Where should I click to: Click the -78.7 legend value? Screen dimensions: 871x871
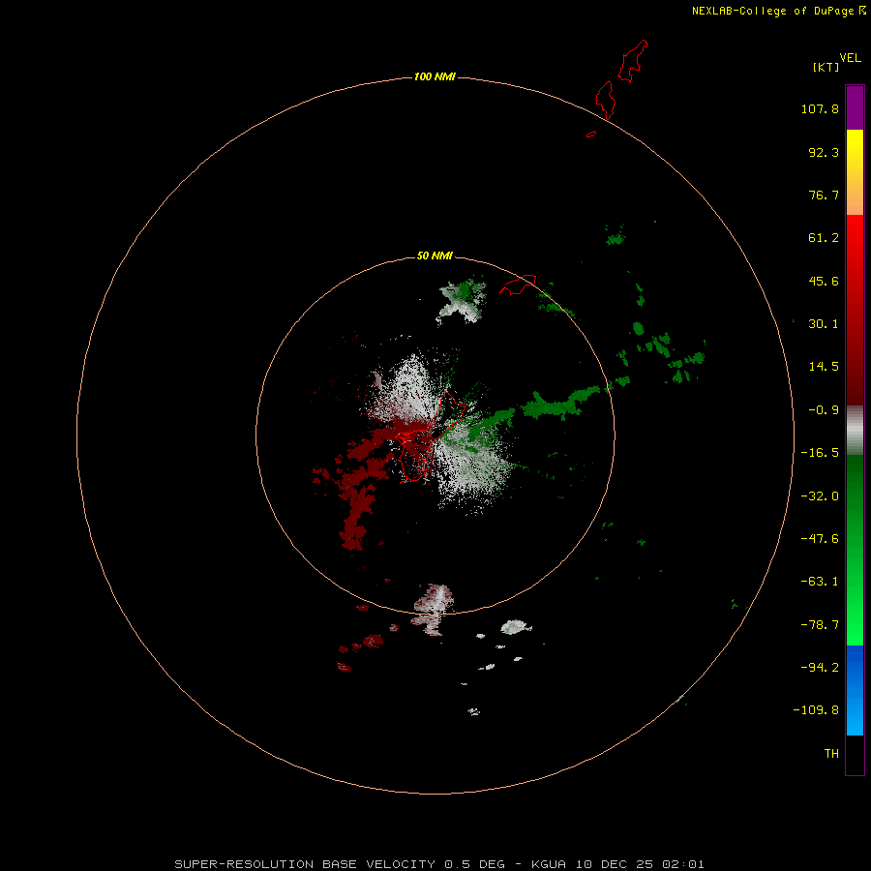(x=820, y=625)
